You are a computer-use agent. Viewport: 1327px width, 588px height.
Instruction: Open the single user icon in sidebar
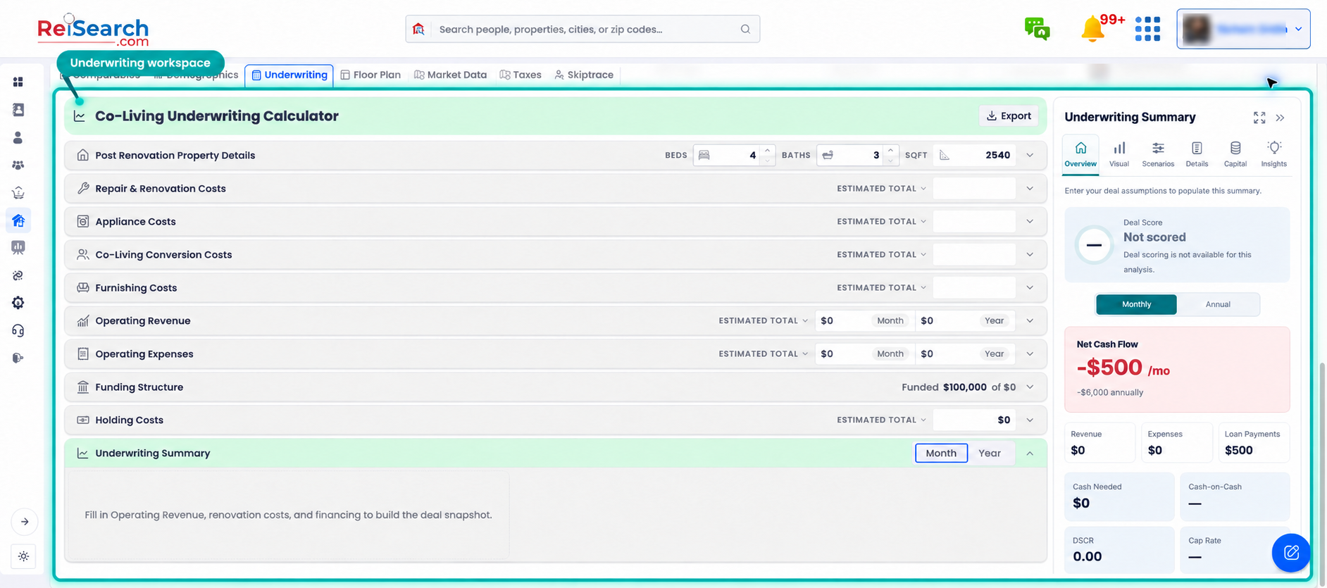point(18,138)
